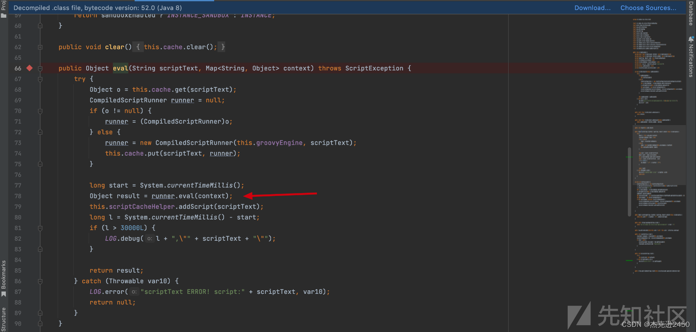The width and height of the screenshot is (696, 332).
Task: Click the Choose Sources... link
Action: pyautogui.click(x=648, y=8)
